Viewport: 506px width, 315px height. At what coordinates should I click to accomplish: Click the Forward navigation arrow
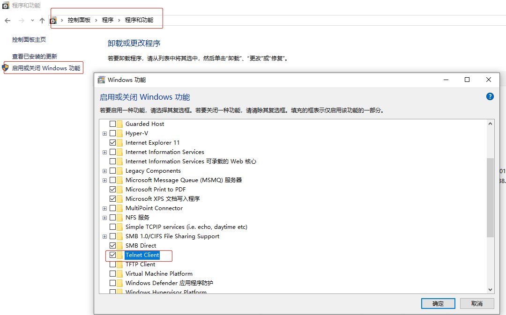(21, 21)
